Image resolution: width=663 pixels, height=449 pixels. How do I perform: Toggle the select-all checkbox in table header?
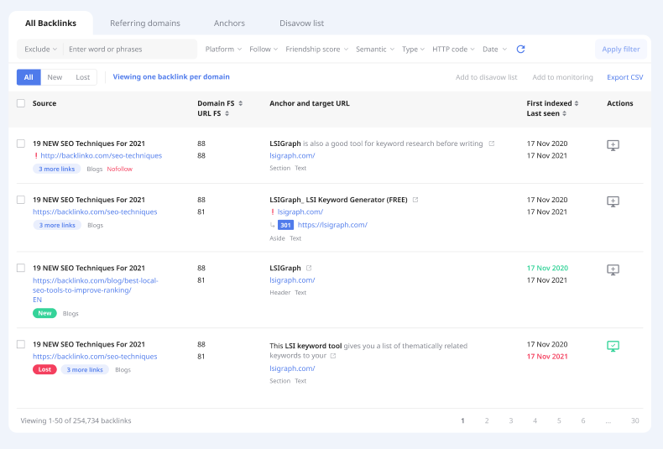click(21, 103)
